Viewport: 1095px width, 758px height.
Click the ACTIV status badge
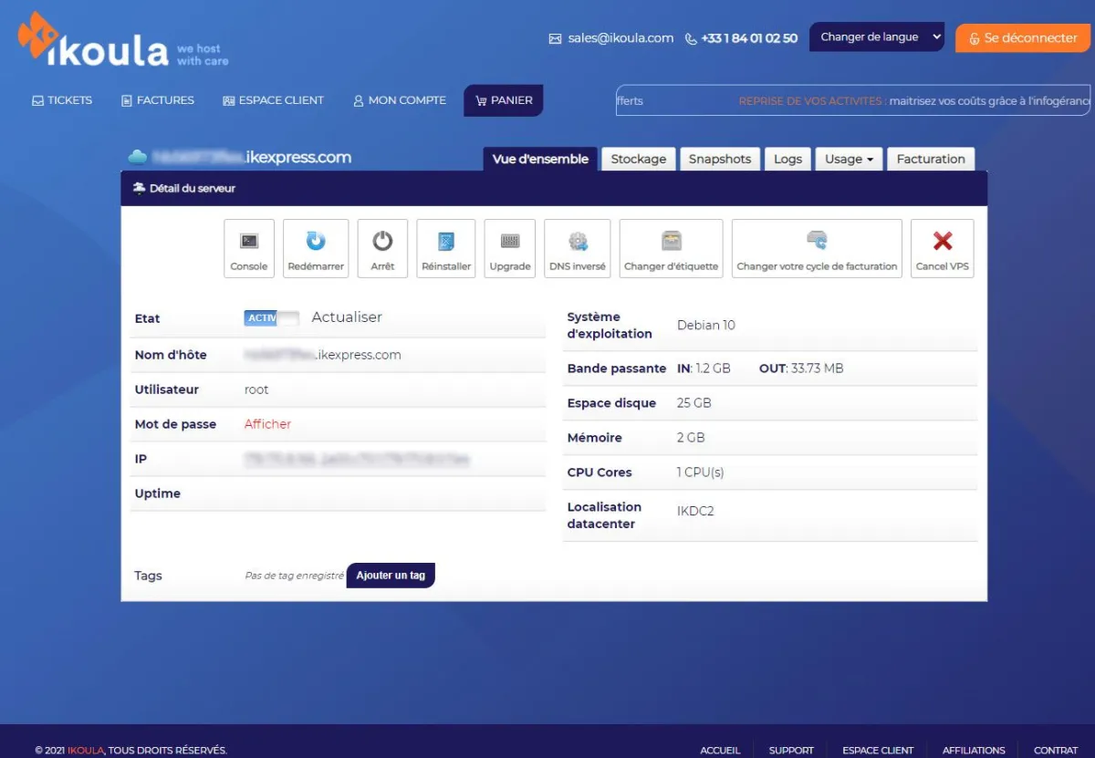click(x=272, y=317)
